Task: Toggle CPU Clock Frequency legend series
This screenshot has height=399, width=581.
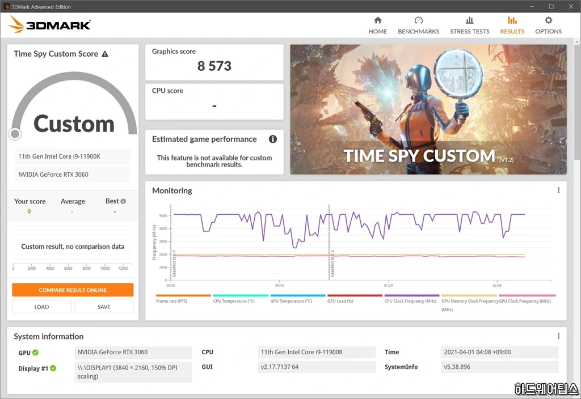Action: click(x=410, y=302)
